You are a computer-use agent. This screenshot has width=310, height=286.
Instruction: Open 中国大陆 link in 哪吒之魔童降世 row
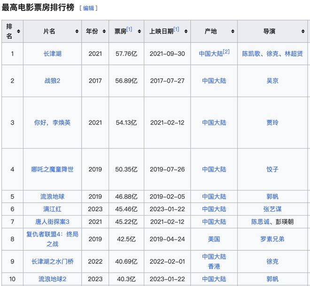214,169
